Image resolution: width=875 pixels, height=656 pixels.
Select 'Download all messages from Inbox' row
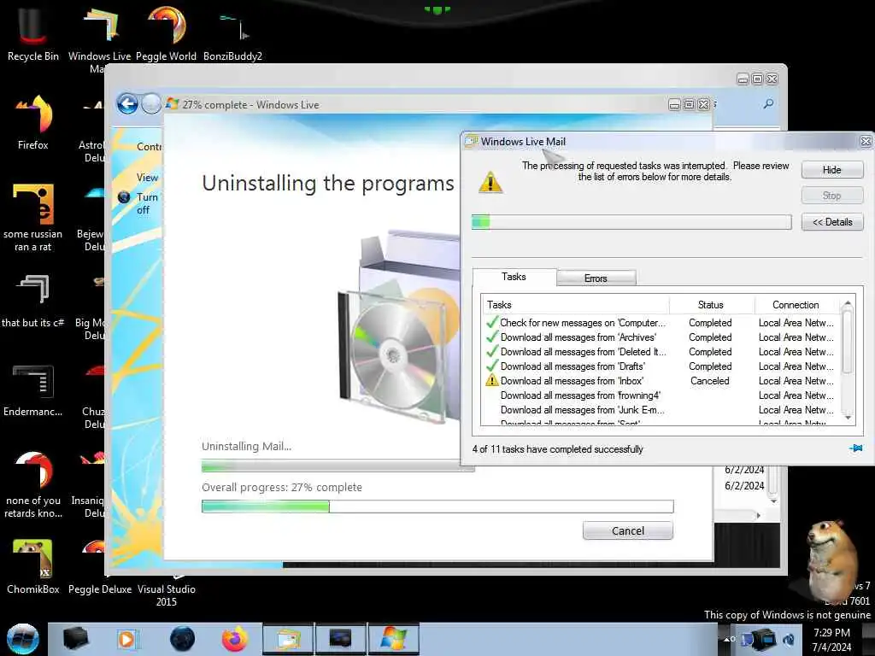(661, 380)
